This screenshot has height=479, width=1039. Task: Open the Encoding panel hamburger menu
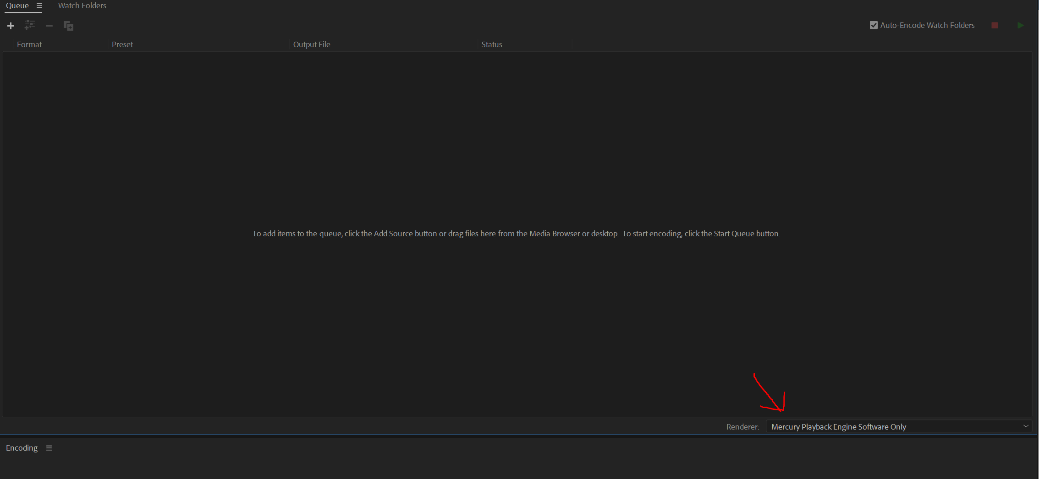49,448
